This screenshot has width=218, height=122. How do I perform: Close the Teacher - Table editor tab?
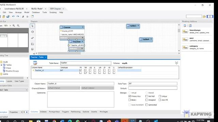pos(45,57)
